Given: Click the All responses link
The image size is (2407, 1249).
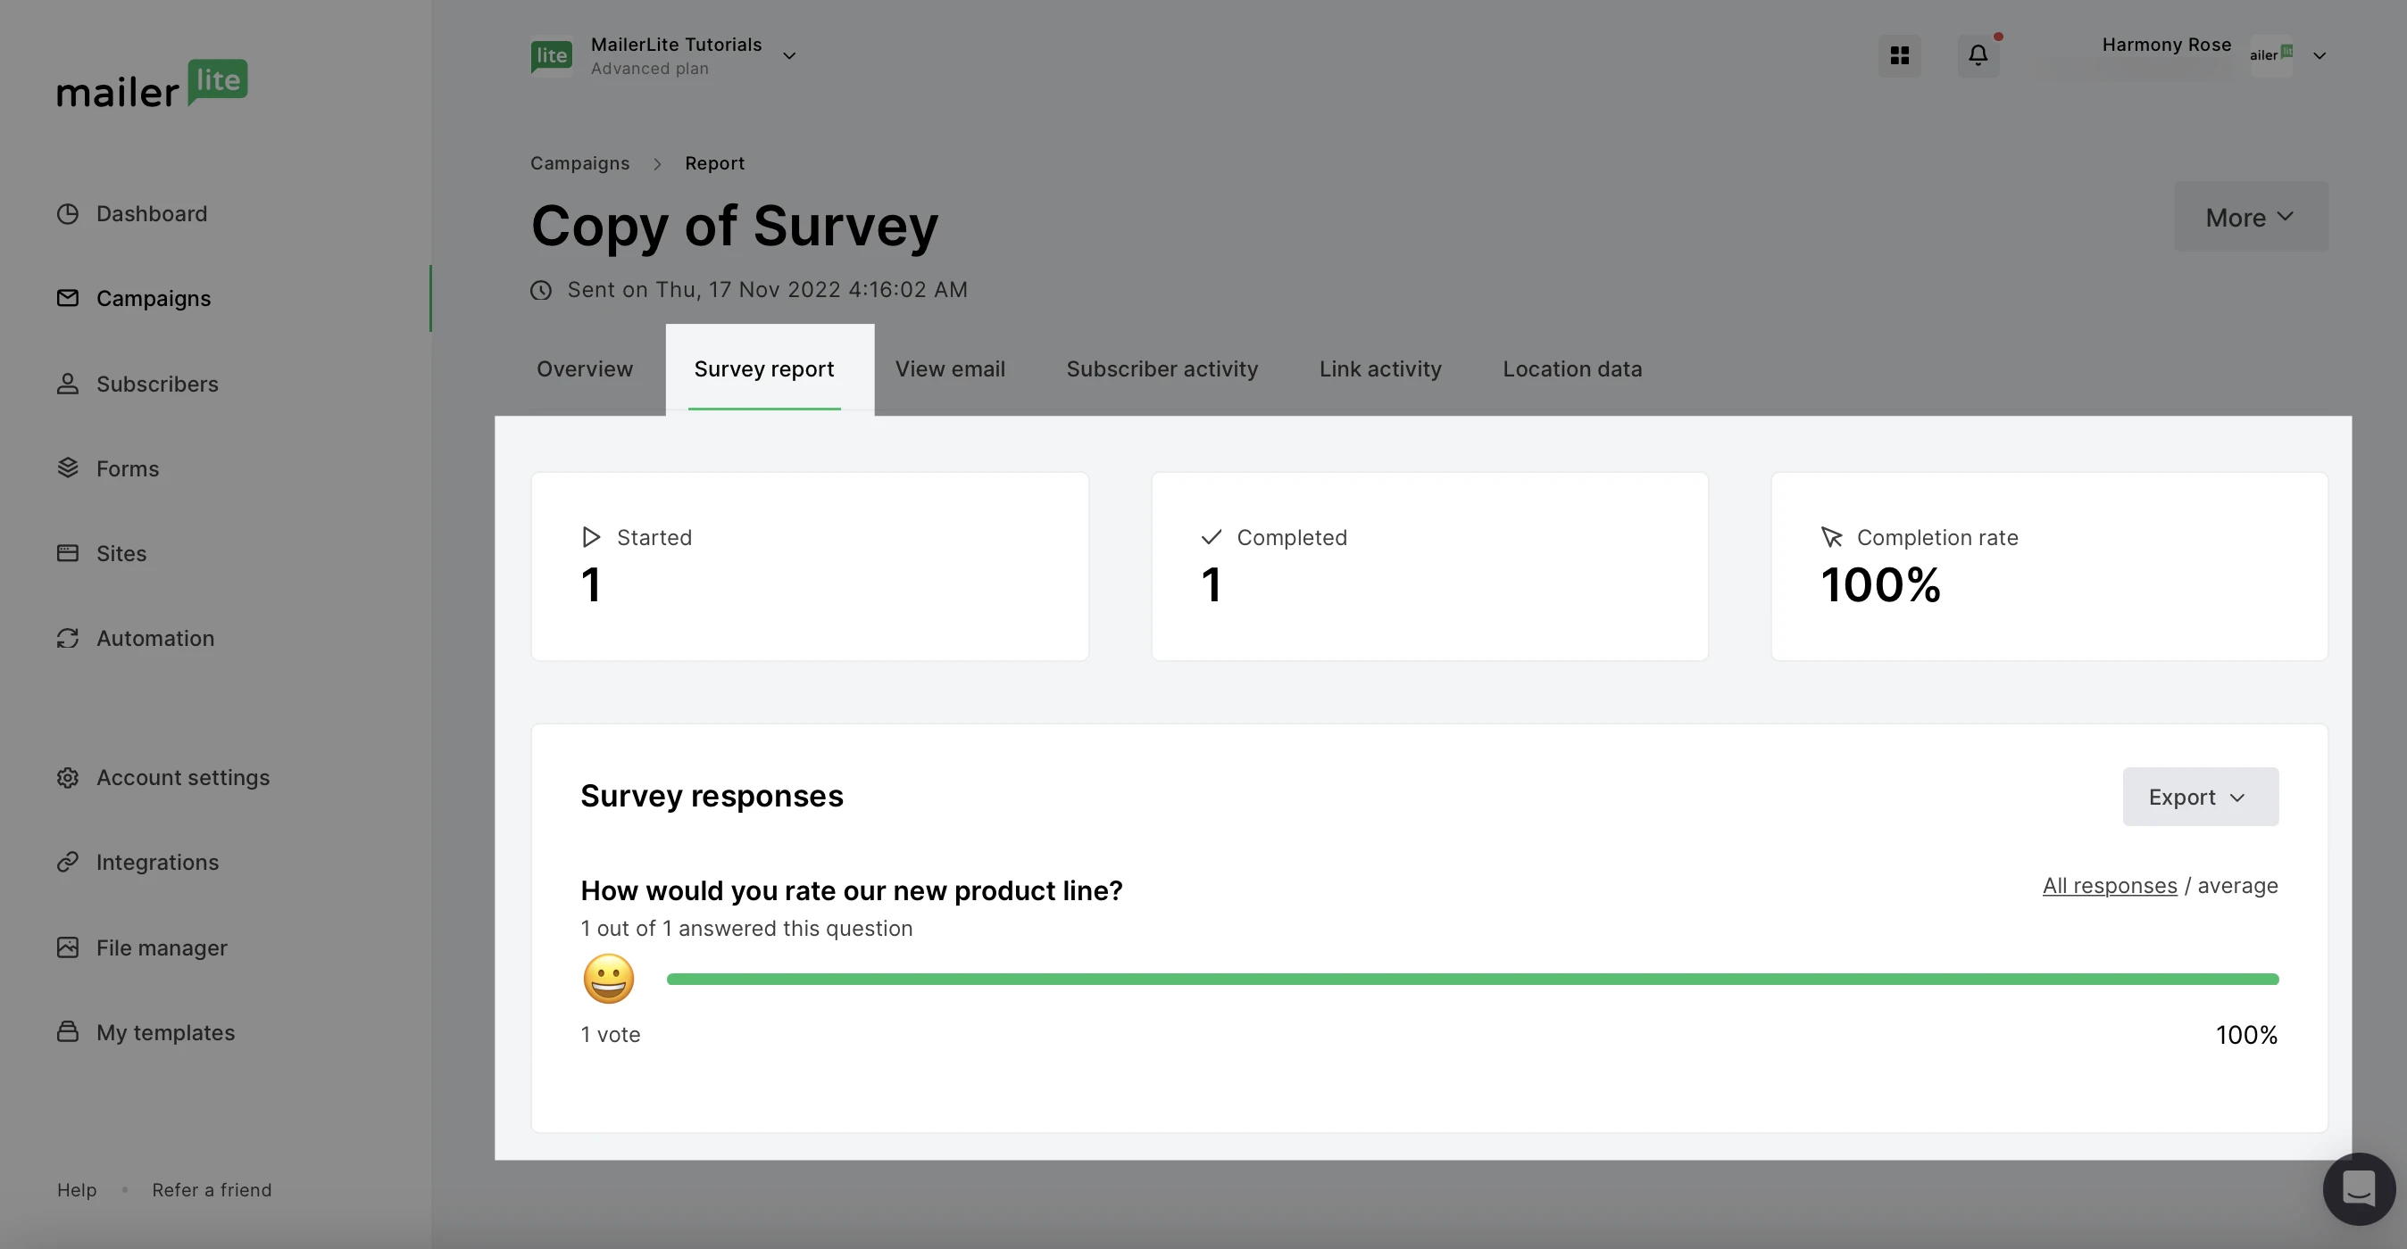Looking at the screenshot, I should 2109,885.
